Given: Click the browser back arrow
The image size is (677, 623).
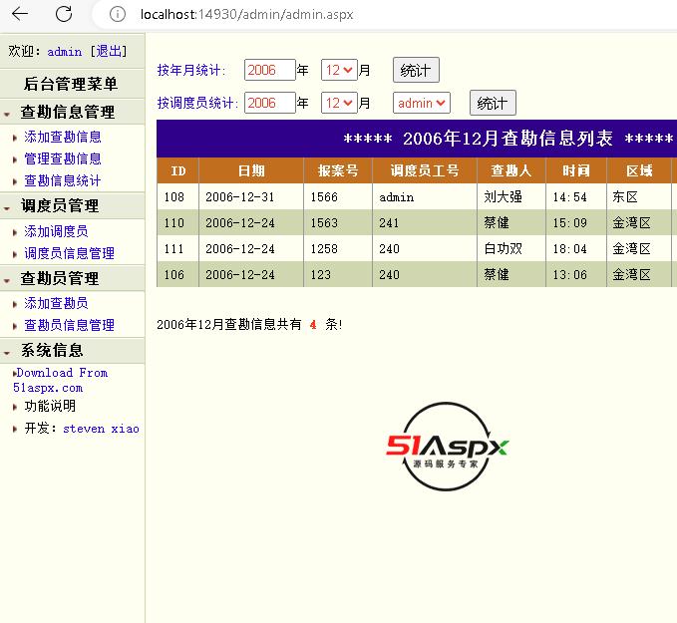Looking at the screenshot, I should [x=19, y=14].
